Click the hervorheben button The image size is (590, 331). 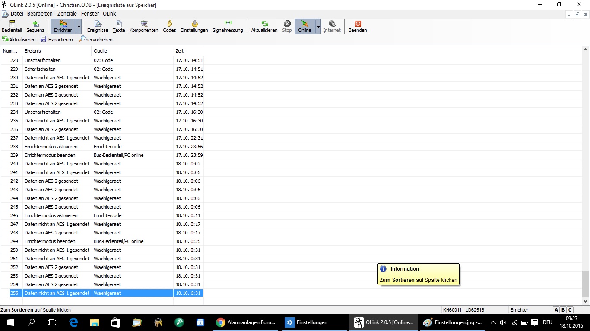pos(95,40)
